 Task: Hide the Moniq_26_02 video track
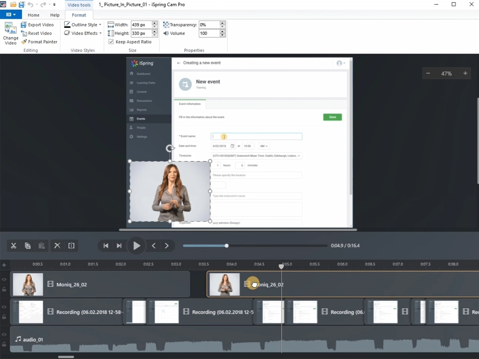4,280
